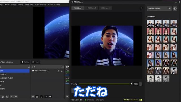Move the source down in list
181x102 pixels.
tap(50, 97)
